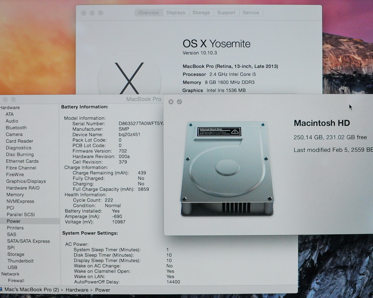This screenshot has height=298, width=373.
Task: Click Power in the bottom path bar
Action: [103, 290]
